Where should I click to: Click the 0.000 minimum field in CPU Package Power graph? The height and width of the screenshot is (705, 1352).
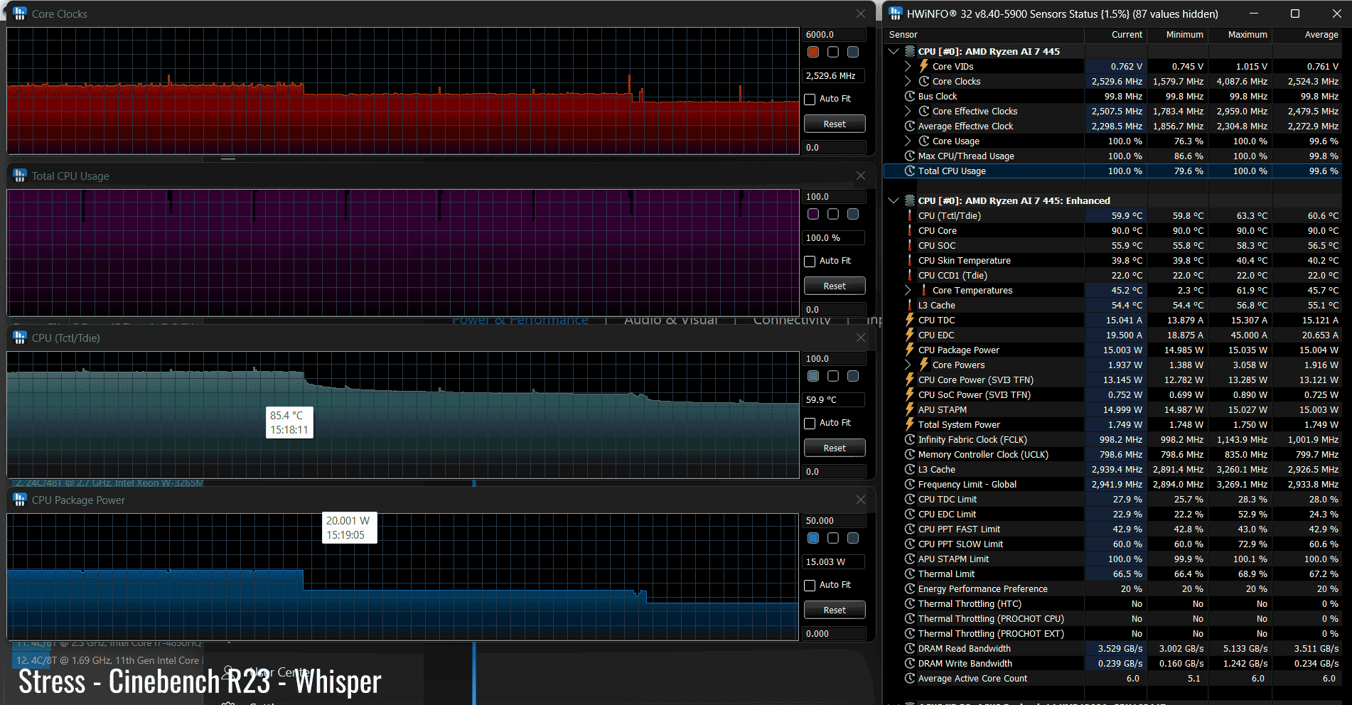click(x=835, y=633)
